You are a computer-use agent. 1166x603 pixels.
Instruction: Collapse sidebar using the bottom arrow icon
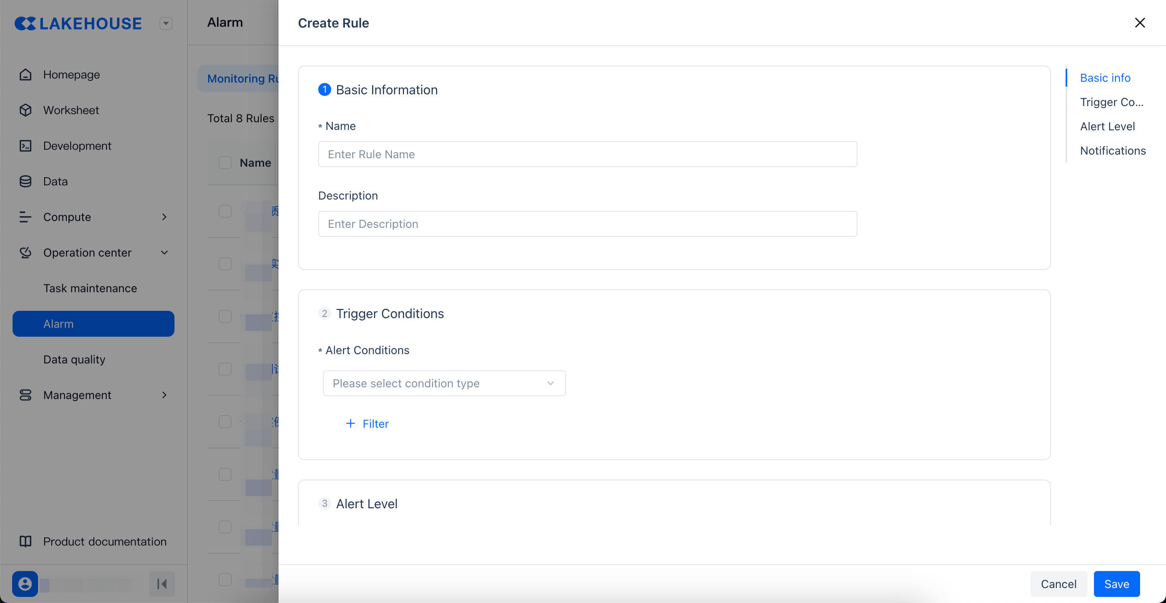pos(162,584)
